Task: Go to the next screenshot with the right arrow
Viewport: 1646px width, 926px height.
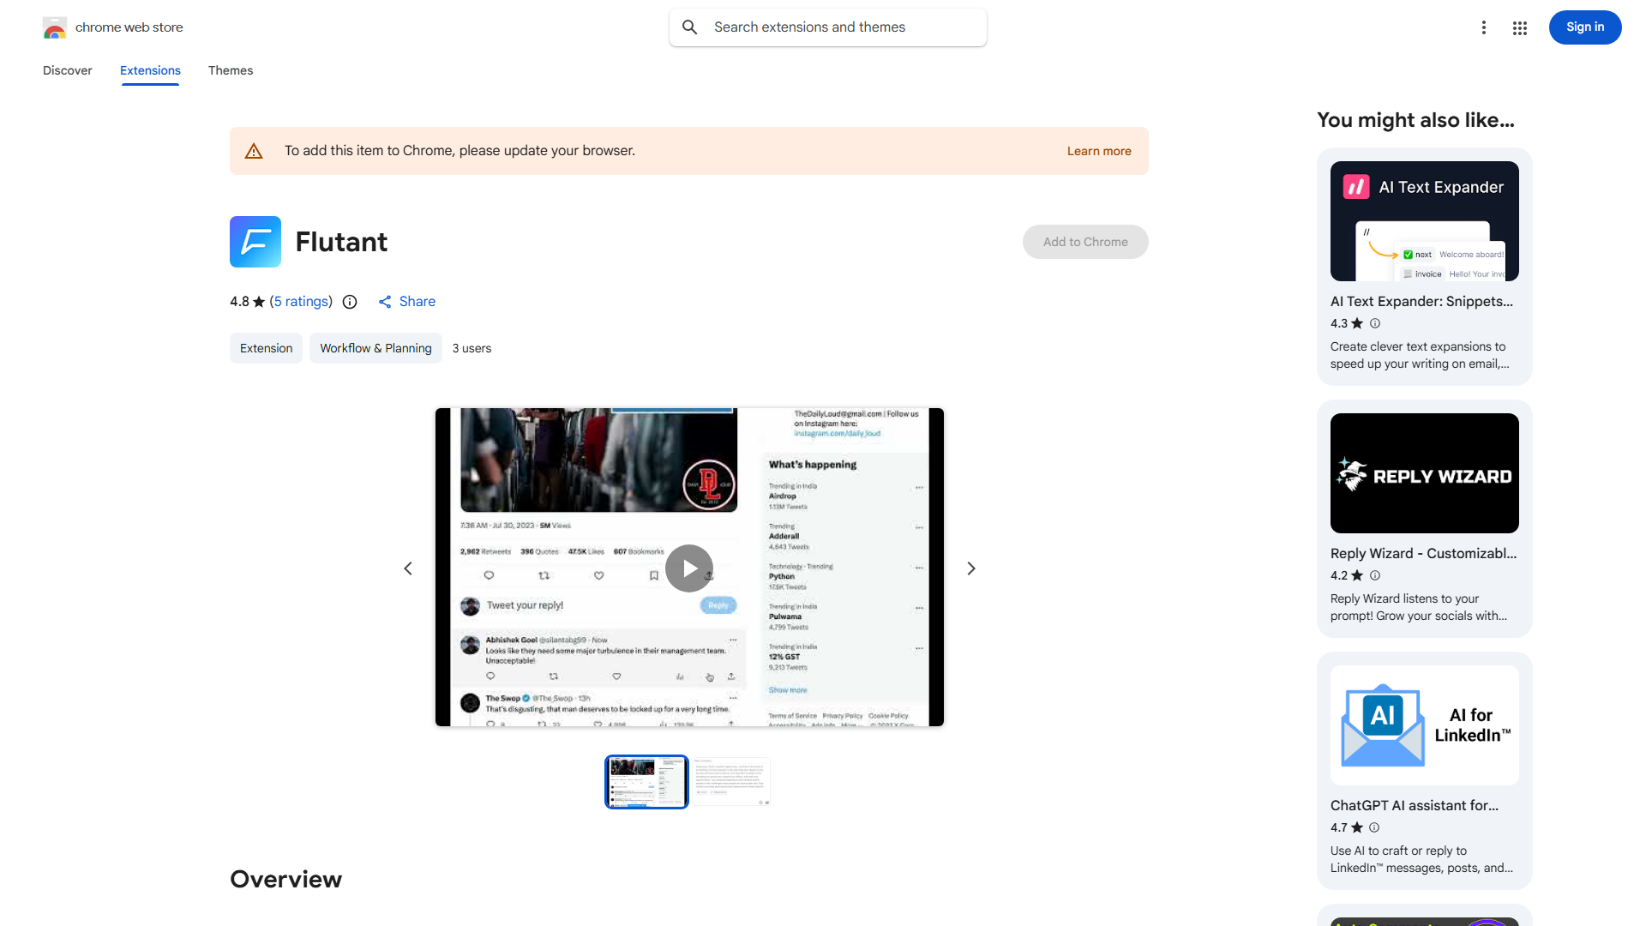Action: [970, 568]
